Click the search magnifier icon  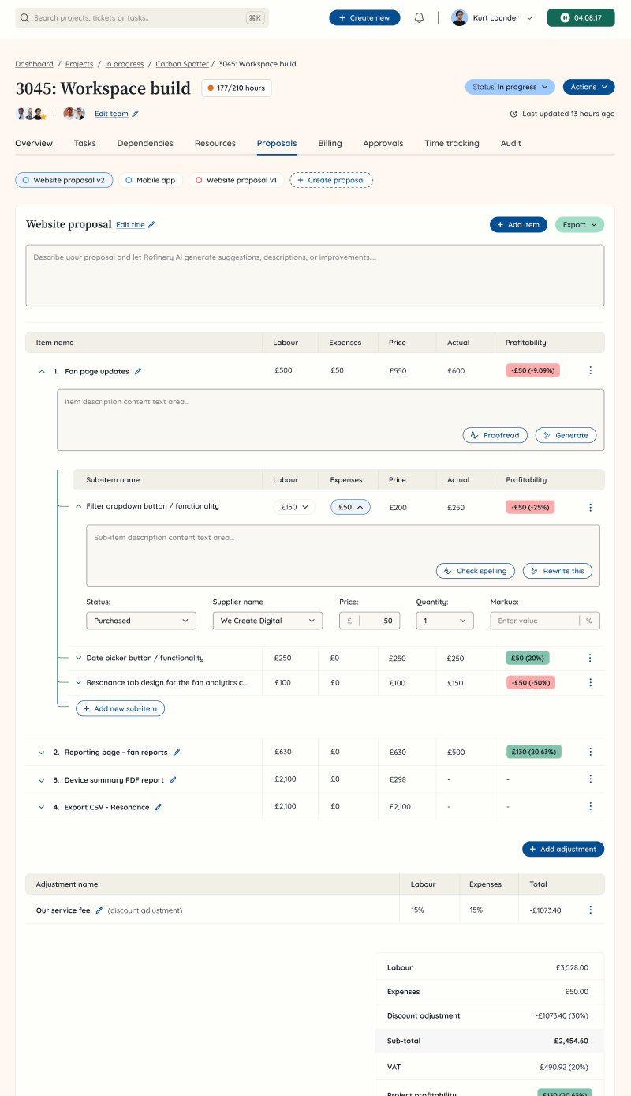point(24,17)
